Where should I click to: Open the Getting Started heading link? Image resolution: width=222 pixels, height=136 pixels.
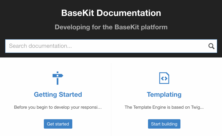[58, 94]
